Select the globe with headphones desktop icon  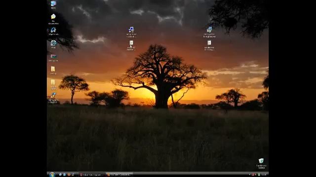[x=53, y=44]
